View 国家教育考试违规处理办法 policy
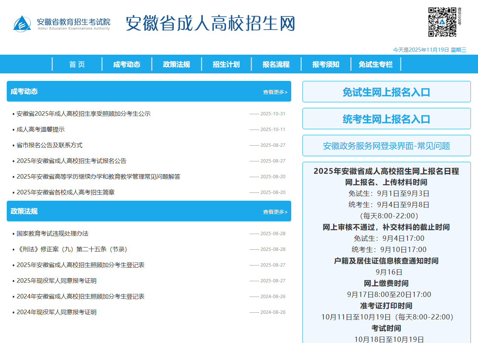The height and width of the screenshot is (343, 478). (x=52, y=234)
